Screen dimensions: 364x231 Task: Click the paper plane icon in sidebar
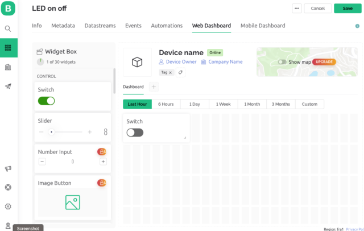click(x=8, y=86)
